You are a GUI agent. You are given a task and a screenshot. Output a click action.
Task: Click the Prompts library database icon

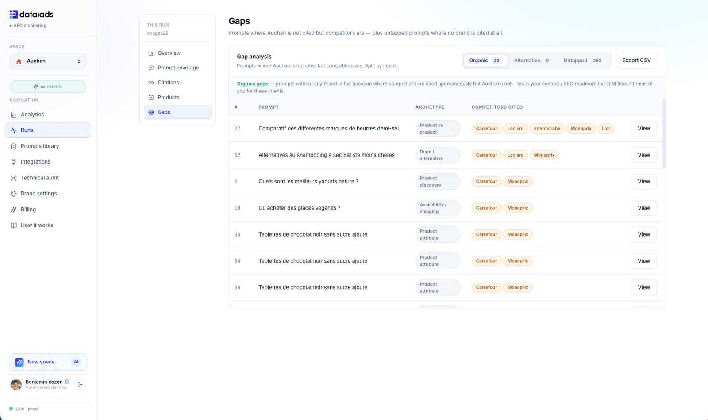[x=14, y=146]
